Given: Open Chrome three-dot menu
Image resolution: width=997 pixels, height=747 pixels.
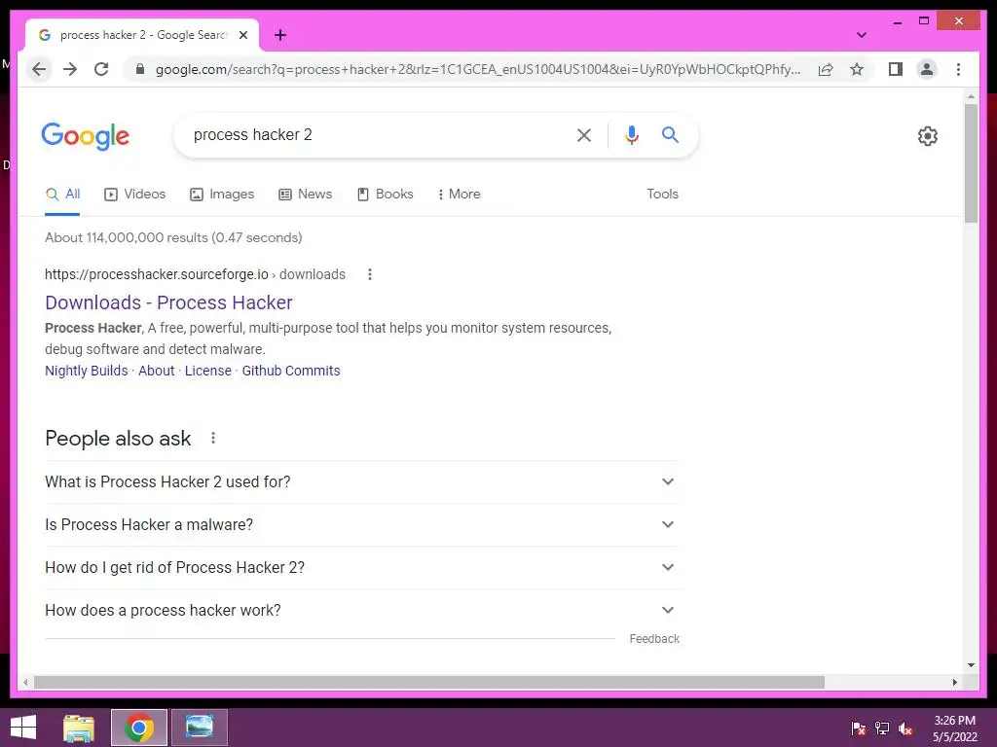Looking at the screenshot, I should point(958,69).
